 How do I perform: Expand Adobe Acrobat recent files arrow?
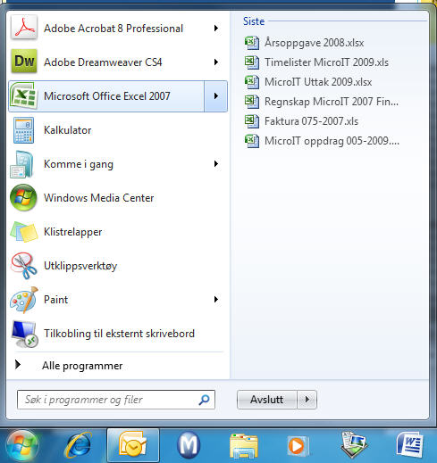pyautogui.click(x=216, y=29)
